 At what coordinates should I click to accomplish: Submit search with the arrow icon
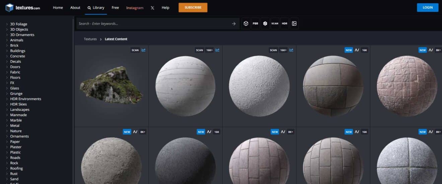tap(234, 24)
